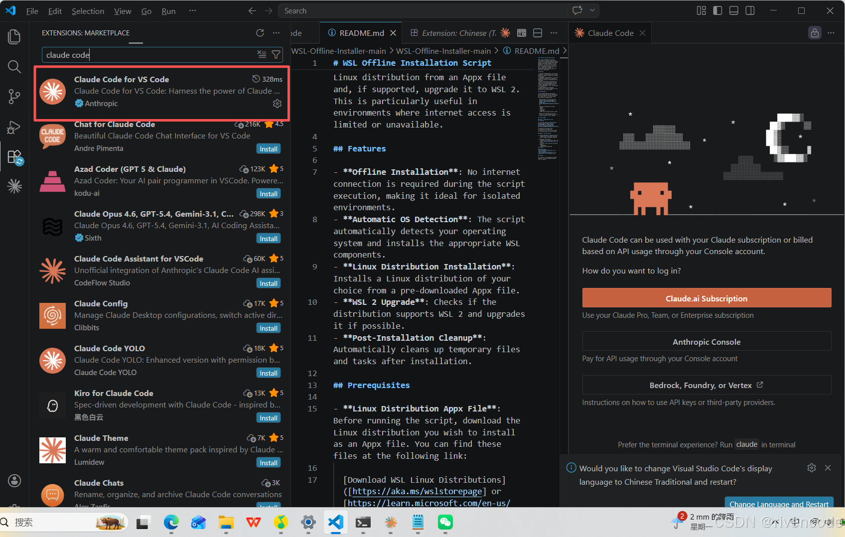This screenshot has width=845, height=537.
Task: Open the Run and Debug view
Action: (14, 127)
